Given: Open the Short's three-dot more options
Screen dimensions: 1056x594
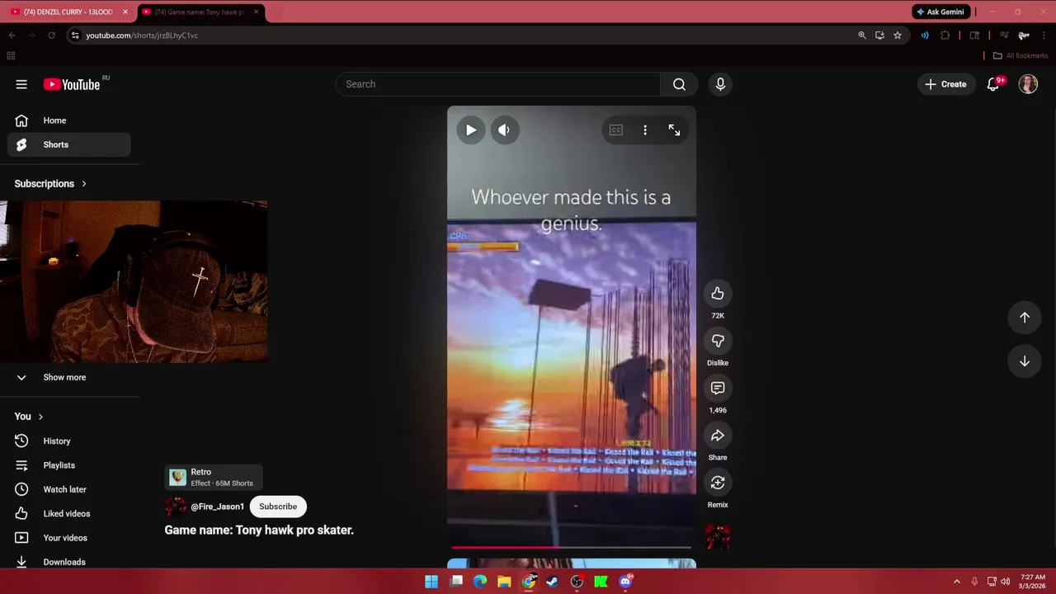Looking at the screenshot, I should point(645,130).
